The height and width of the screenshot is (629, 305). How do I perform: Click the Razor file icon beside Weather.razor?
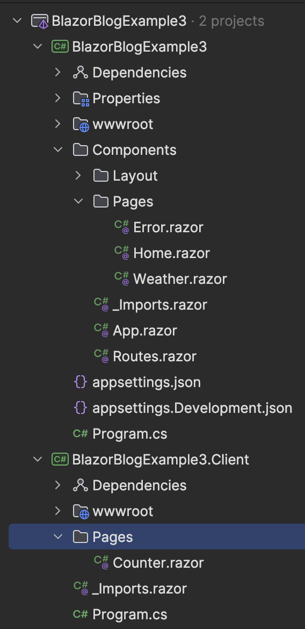coord(122,278)
